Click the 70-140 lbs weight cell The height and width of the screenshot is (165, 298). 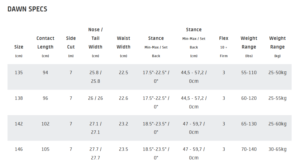[x=249, y=149]
